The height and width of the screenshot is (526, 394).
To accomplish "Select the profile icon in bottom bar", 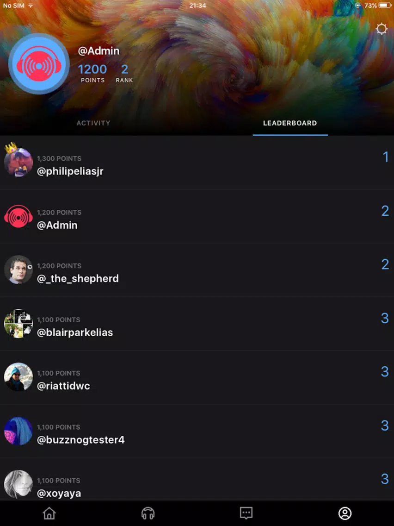I will (x=345, y=513).
